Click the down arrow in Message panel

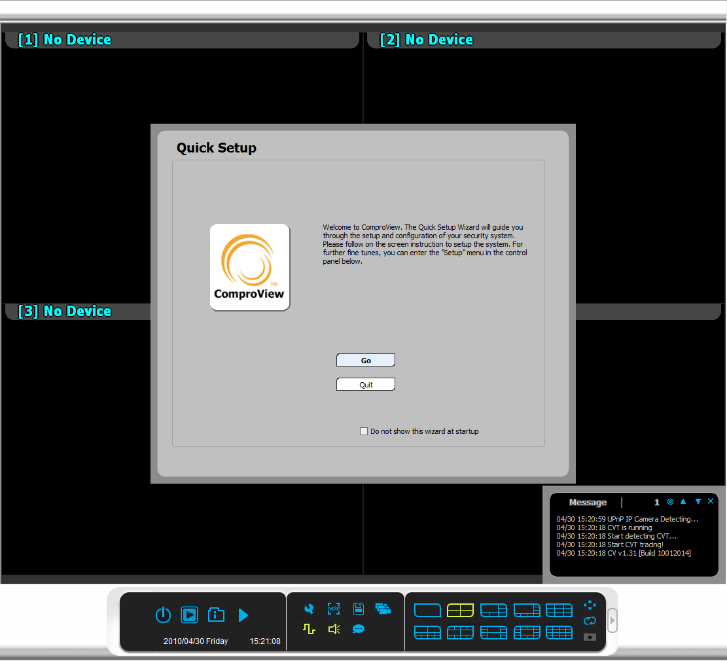point(698,501)
